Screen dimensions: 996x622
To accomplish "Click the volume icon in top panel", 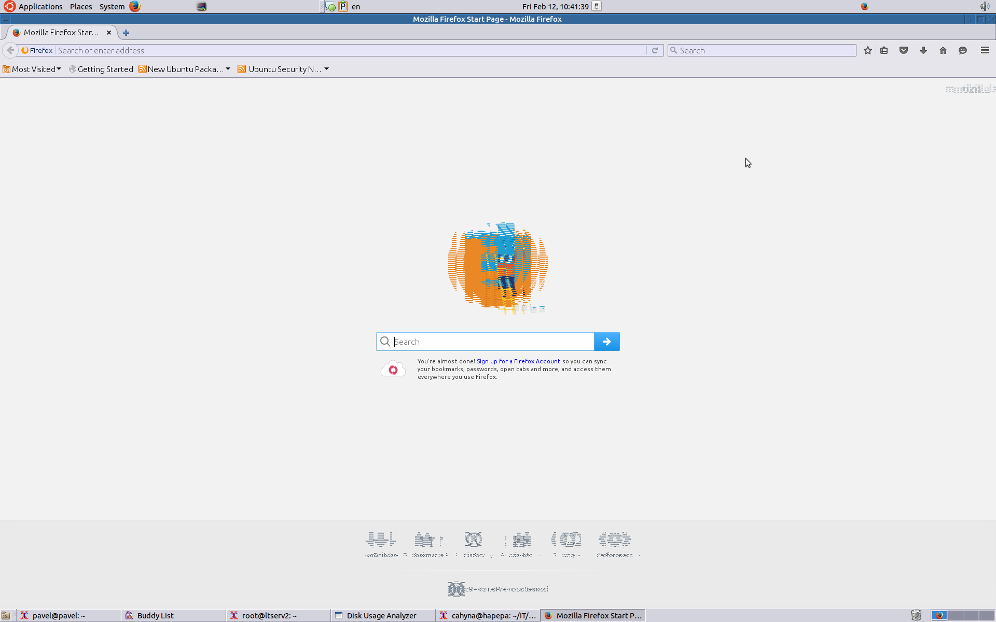I will click(984, 6).
